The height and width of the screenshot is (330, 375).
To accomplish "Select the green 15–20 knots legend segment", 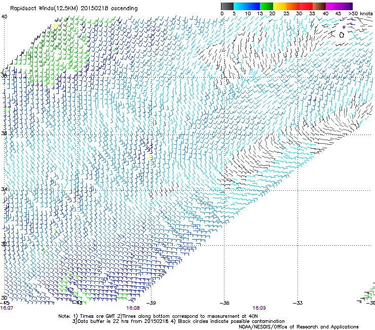I will 267,6.
